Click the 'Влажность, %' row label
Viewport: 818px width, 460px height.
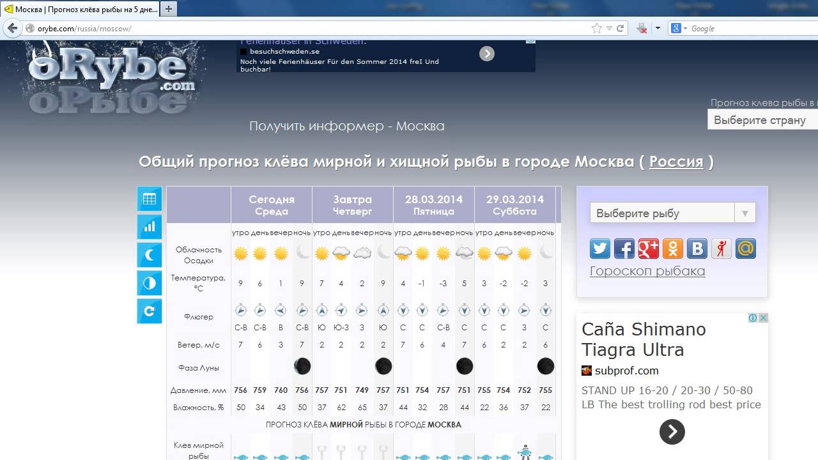[x=198, y=408]
